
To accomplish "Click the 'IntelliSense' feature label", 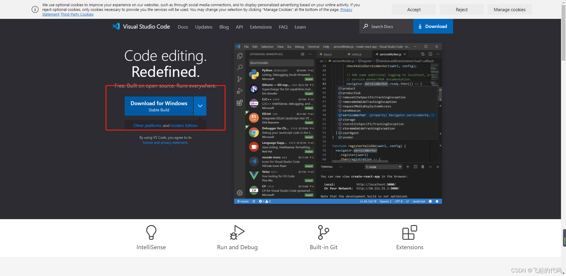I will pos(151,247).
